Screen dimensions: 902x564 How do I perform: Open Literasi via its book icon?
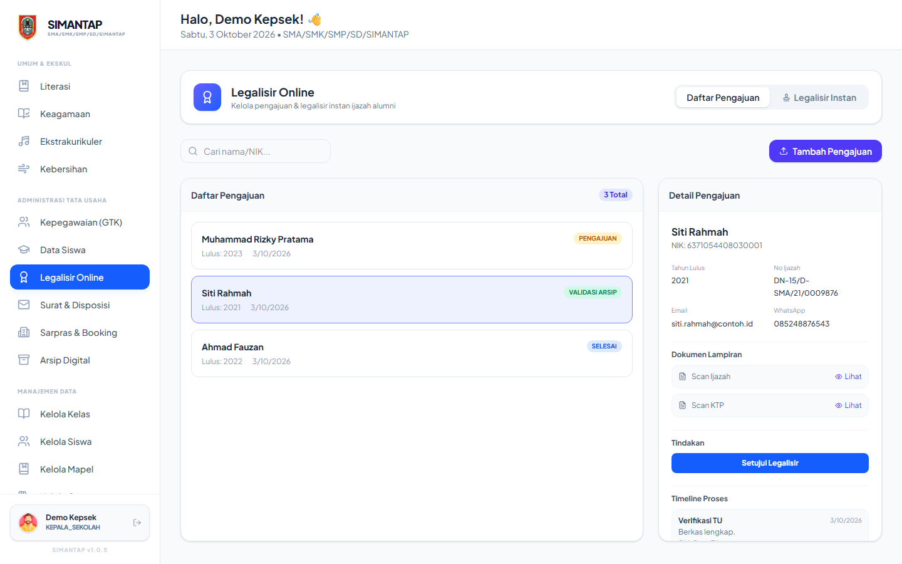pyautogui.click(x=24, y=86)
